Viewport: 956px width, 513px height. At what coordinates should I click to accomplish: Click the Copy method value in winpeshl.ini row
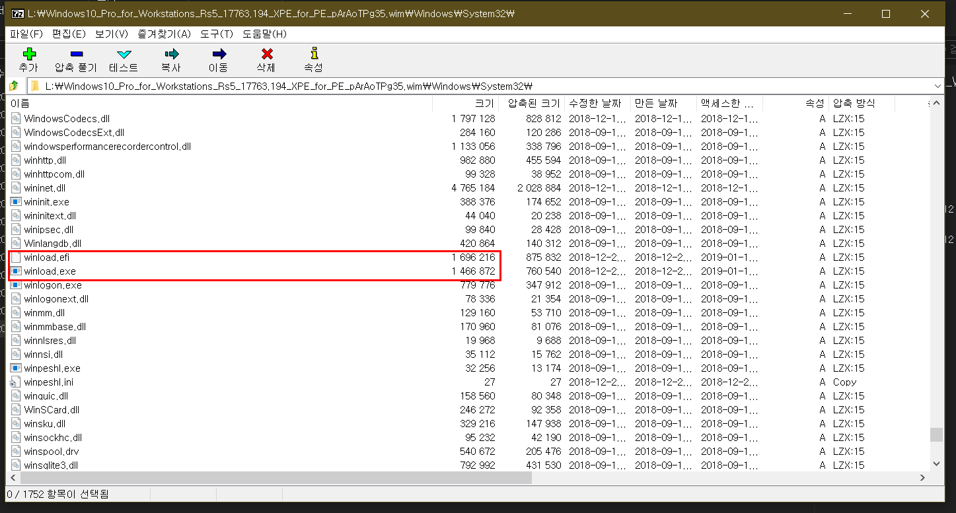[x=844, y=382]
